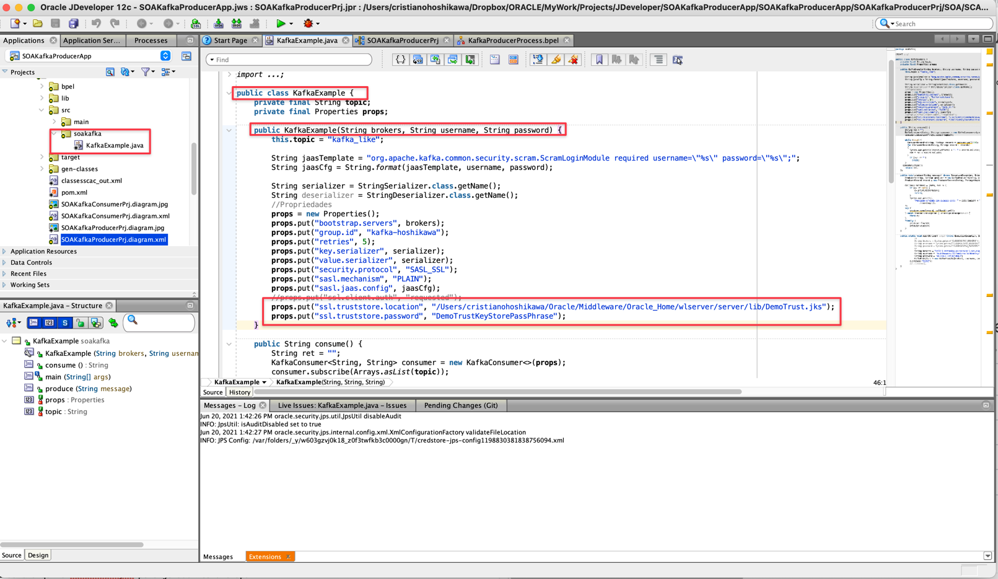Click the Save All toolbar icon
This screenshot has height=579, width=998.
pos(74,24)
